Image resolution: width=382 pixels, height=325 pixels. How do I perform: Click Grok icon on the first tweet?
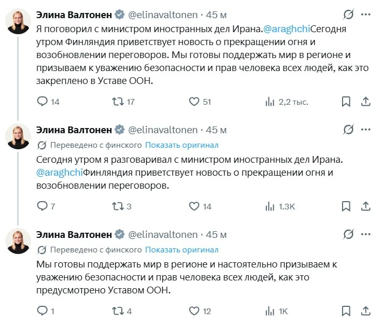pos(348,14)
